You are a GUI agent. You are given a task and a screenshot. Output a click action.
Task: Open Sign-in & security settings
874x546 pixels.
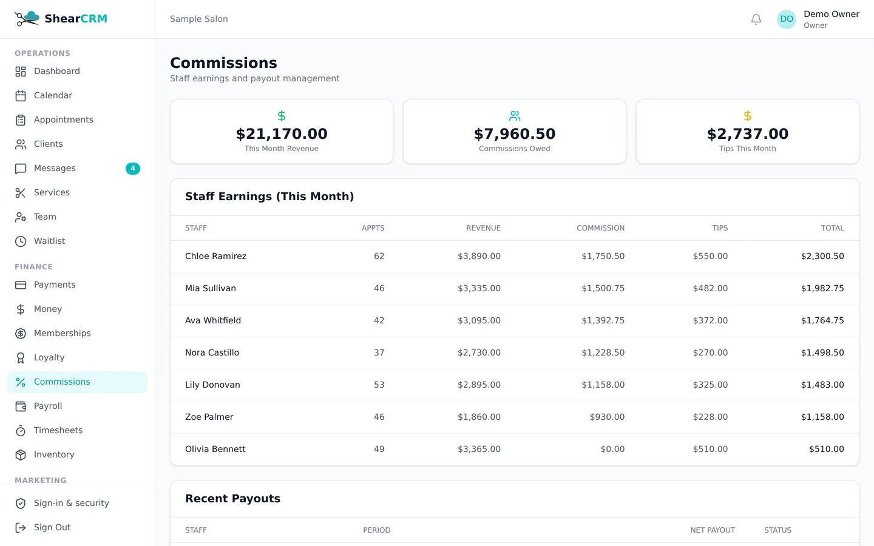[x=77, y=504]
